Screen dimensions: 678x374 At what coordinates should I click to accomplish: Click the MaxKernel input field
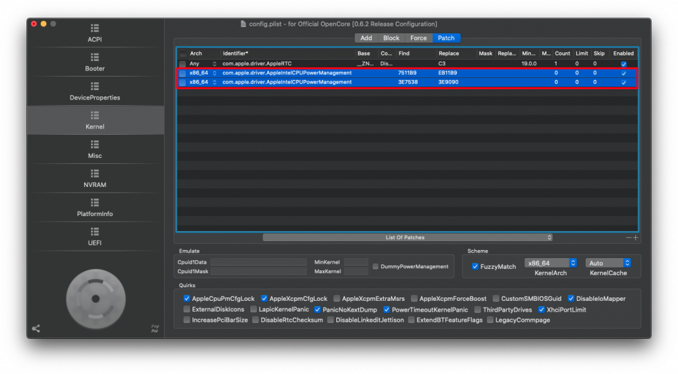(x=356, y=271)
